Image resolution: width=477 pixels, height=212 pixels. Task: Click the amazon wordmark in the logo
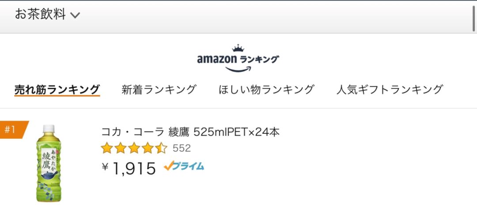[217, 59]
